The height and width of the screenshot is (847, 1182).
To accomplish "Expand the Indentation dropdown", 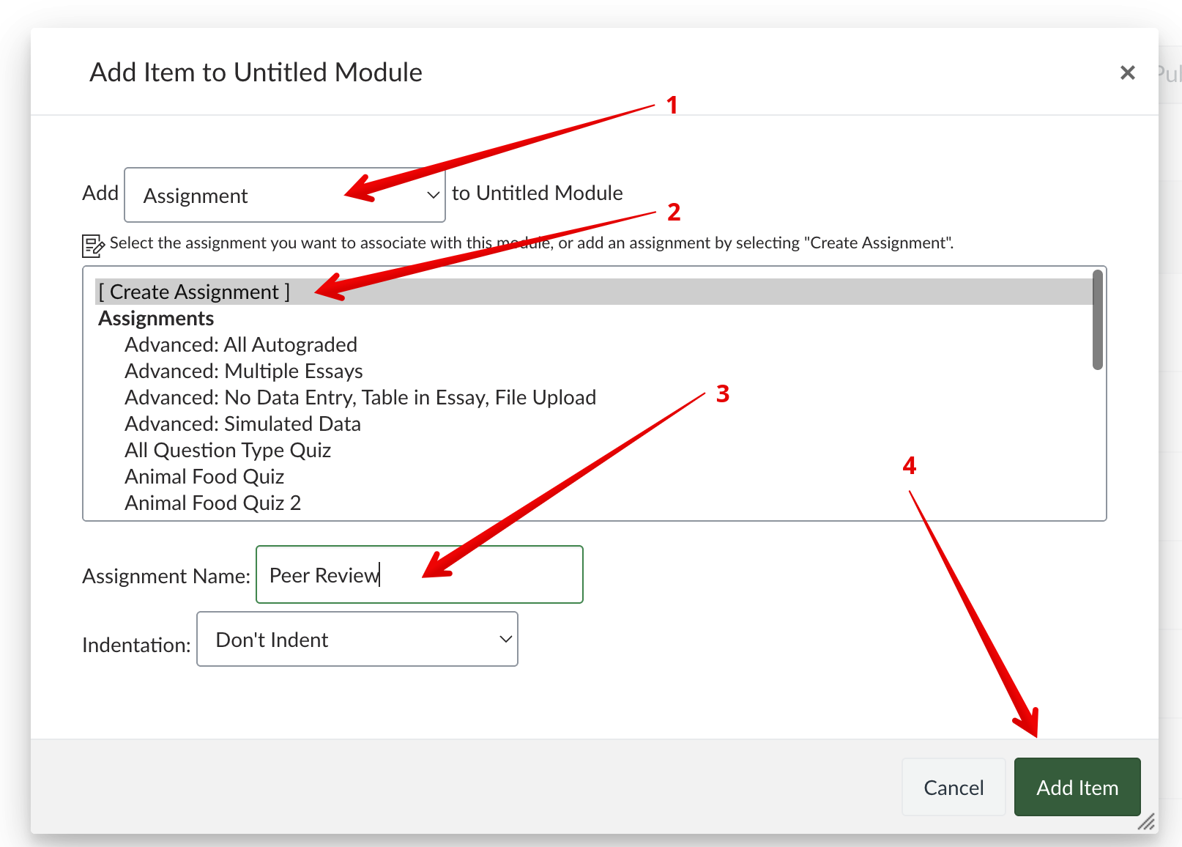I will [357, 640].
